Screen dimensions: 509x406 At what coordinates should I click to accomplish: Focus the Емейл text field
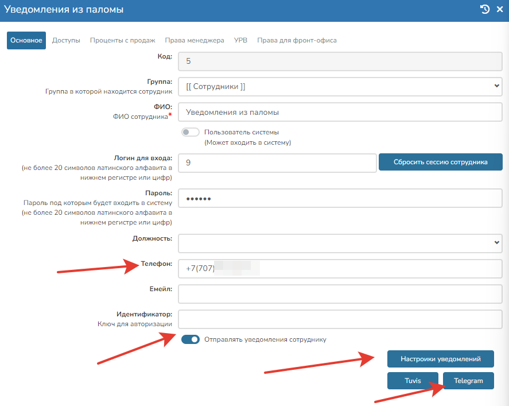point(340,293)
